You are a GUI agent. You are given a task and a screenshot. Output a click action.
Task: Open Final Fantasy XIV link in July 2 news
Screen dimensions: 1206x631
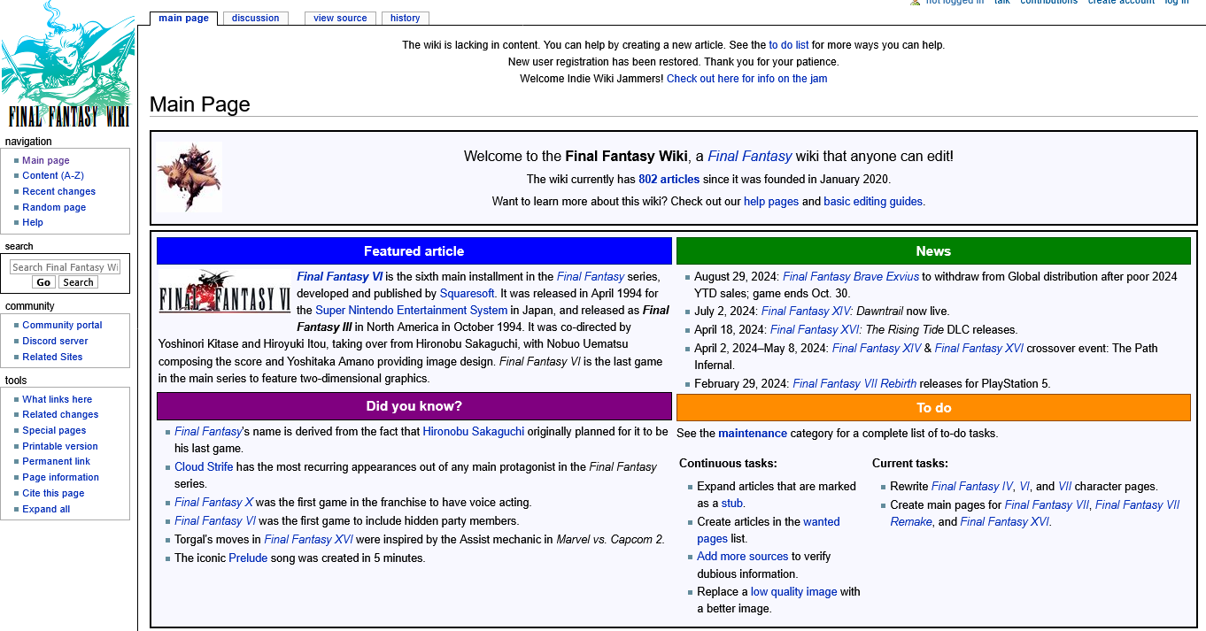806,312
